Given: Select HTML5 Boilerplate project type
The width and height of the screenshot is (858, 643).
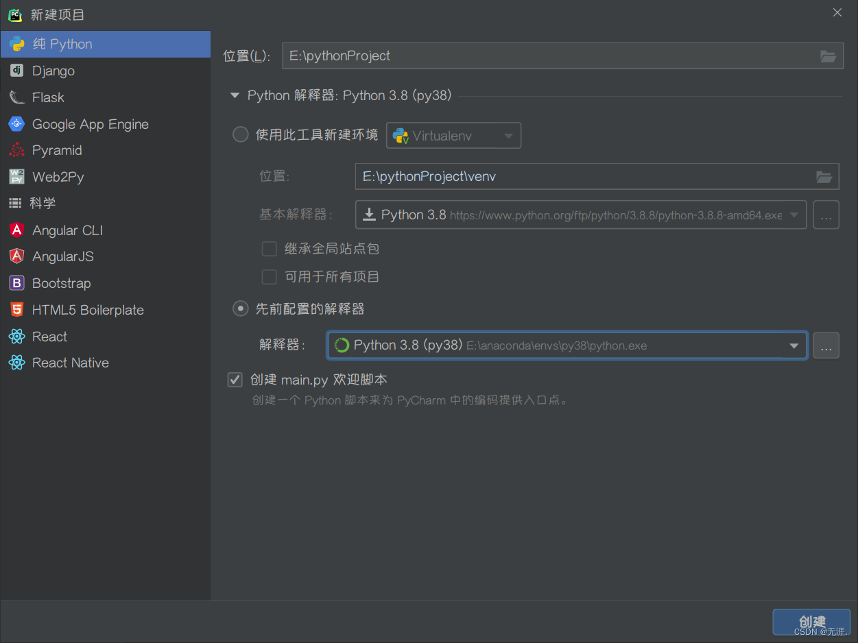Looking at the screenshot, I should point(105,310).
